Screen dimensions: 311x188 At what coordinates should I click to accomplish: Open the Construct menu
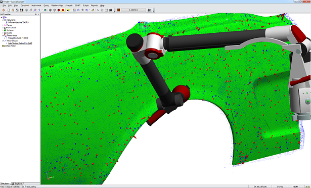(25, 6)
